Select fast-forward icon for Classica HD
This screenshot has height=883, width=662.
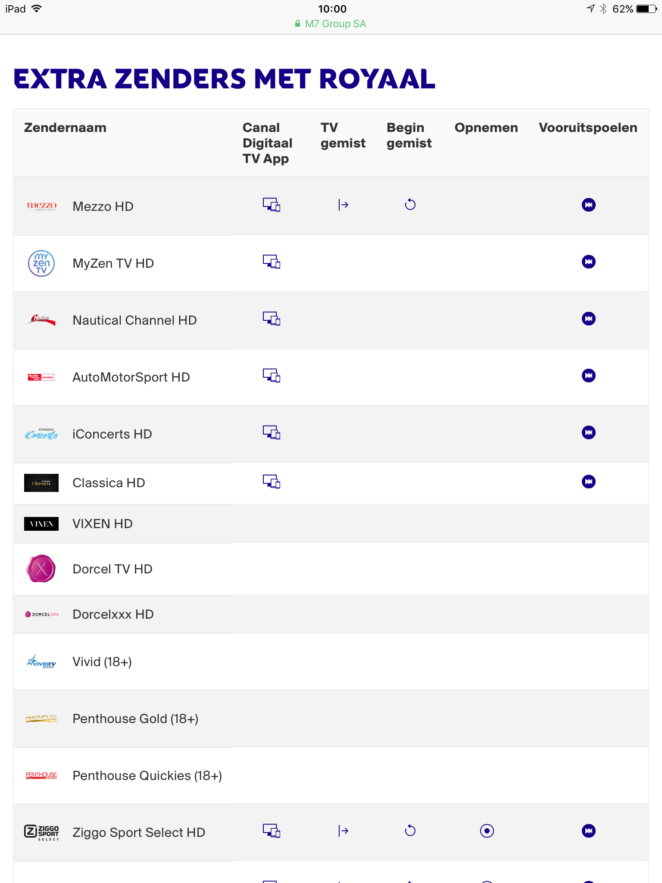pos(589,482)
